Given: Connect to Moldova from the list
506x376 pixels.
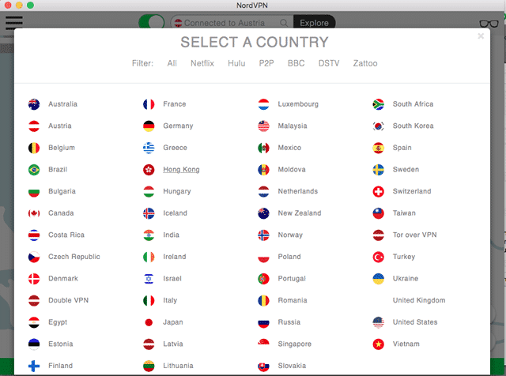Looking at the screenshot, I should pyautogui.click(x=292, y=169).
